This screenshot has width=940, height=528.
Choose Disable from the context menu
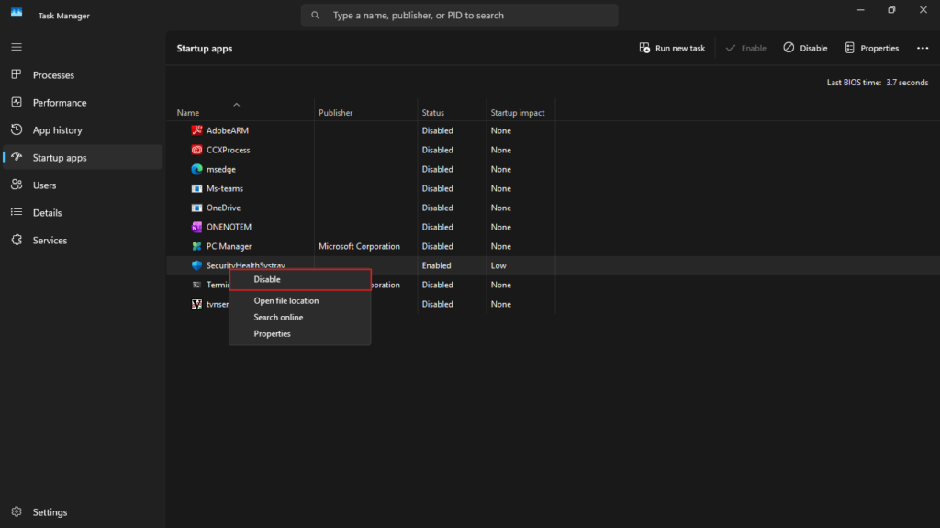(x=300, y=279)
